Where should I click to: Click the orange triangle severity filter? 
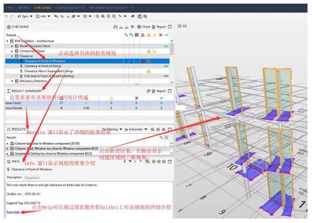149,35
